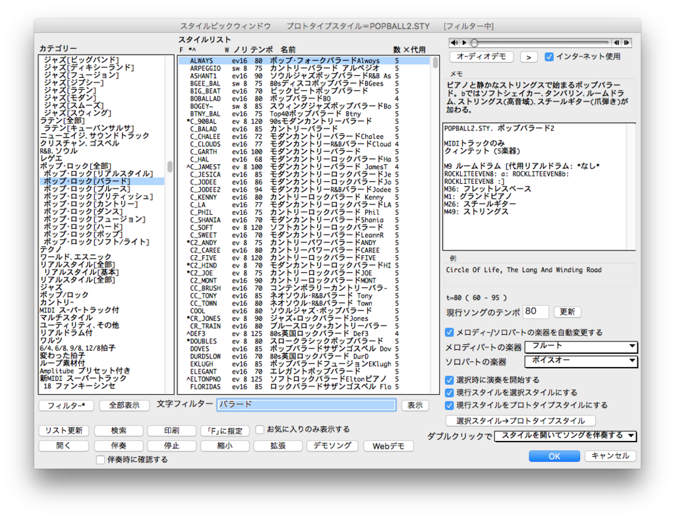
Task: Click the 名前 column header
Action: pos(288,50)
